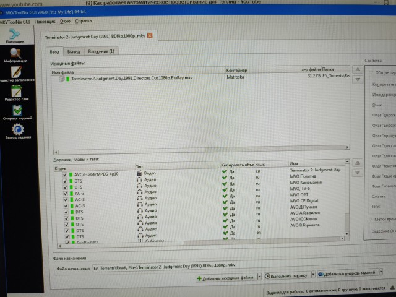Toggle checkbox of DTS track AVO Д.Пучков
The image size is (396, 297).
[x=66, y=212]
